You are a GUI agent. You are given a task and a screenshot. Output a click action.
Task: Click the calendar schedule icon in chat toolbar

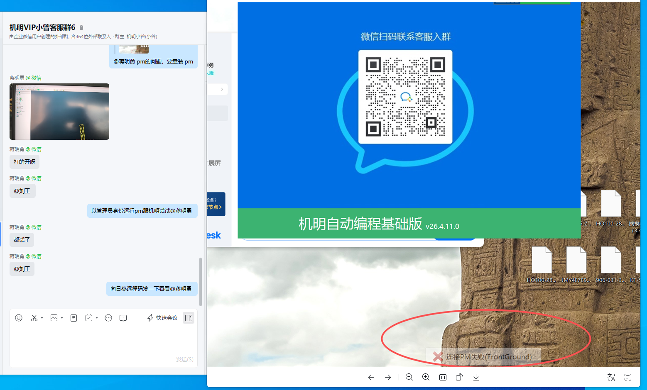(x=89, y=318)
